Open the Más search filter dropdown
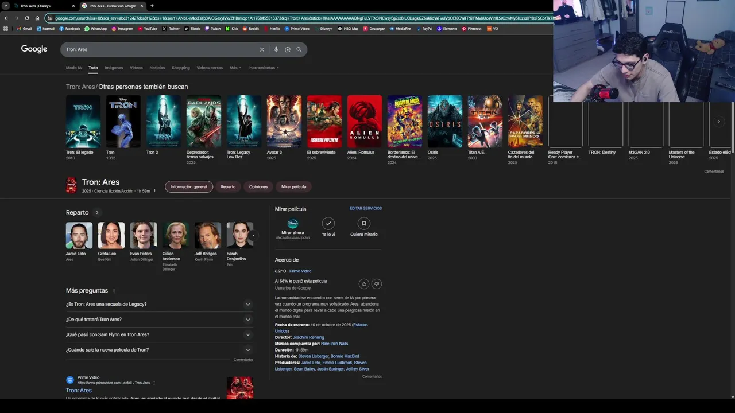Viewport: 735px width, 413px height. coord(235,68)
